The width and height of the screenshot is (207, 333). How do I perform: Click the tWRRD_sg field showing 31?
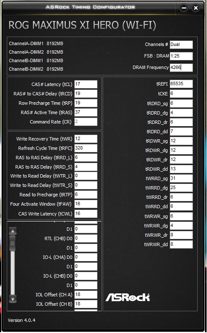(181, 178)
